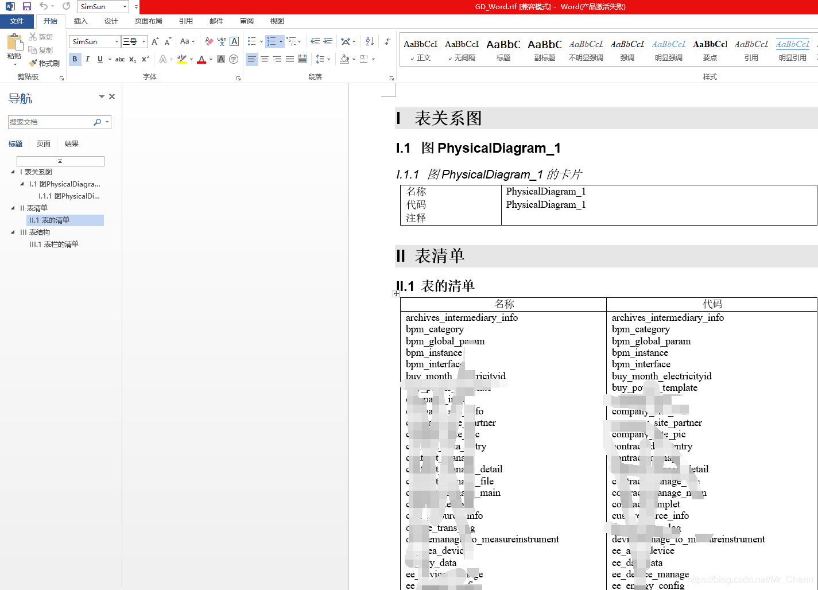
Task: Click the search magnifier in navigation pane
Action: point(97,122)
